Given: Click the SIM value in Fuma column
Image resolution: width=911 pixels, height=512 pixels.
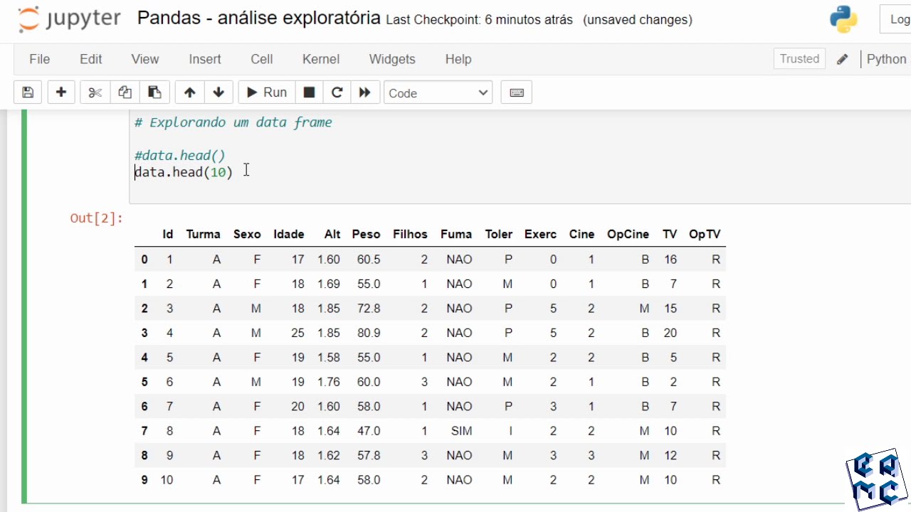Looking at the screenshot, I should 461,431.
